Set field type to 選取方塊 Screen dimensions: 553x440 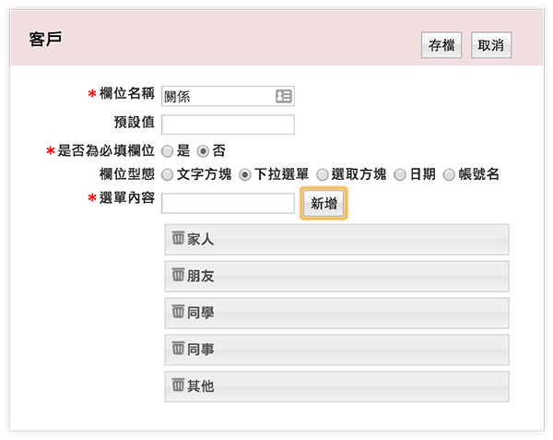pos(323,174)
